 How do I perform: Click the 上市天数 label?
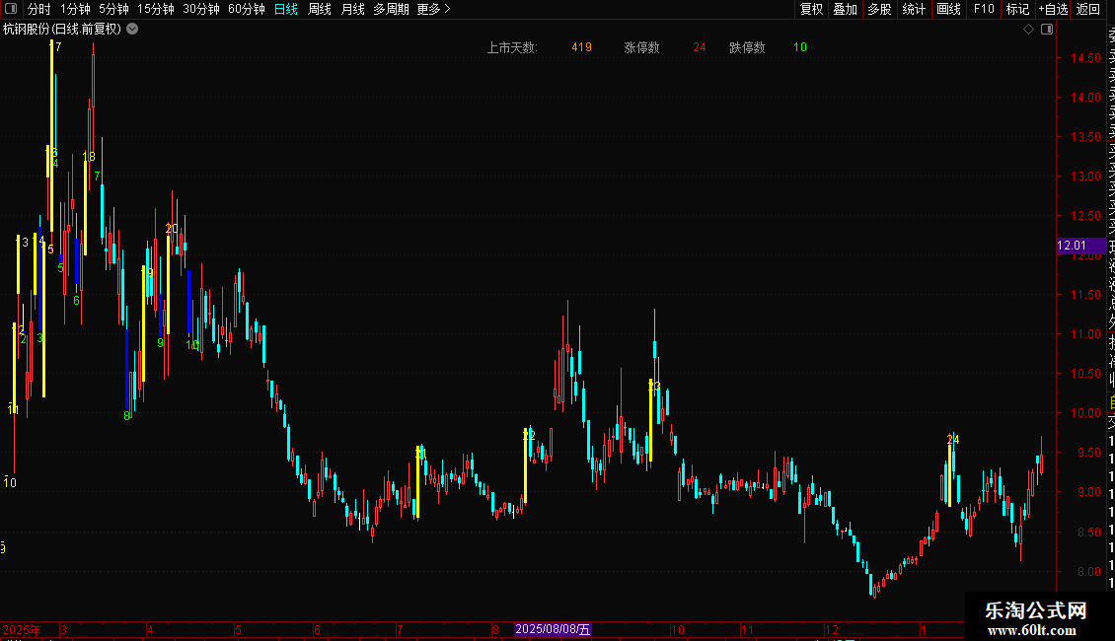click(512, 47)
